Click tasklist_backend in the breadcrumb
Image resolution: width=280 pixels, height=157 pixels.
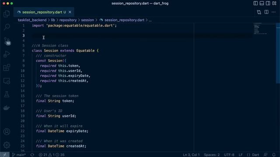[32, 20]
